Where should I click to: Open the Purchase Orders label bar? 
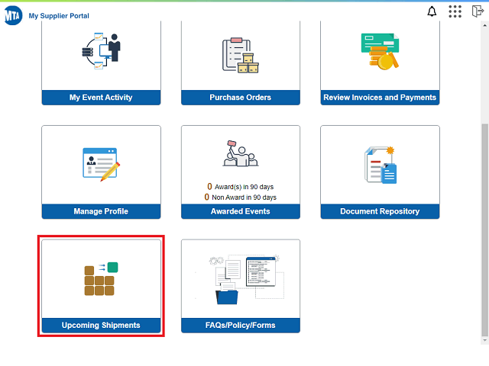pyautogui.click(x=241, y=98)
